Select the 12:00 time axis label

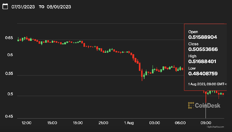point(26,123)
